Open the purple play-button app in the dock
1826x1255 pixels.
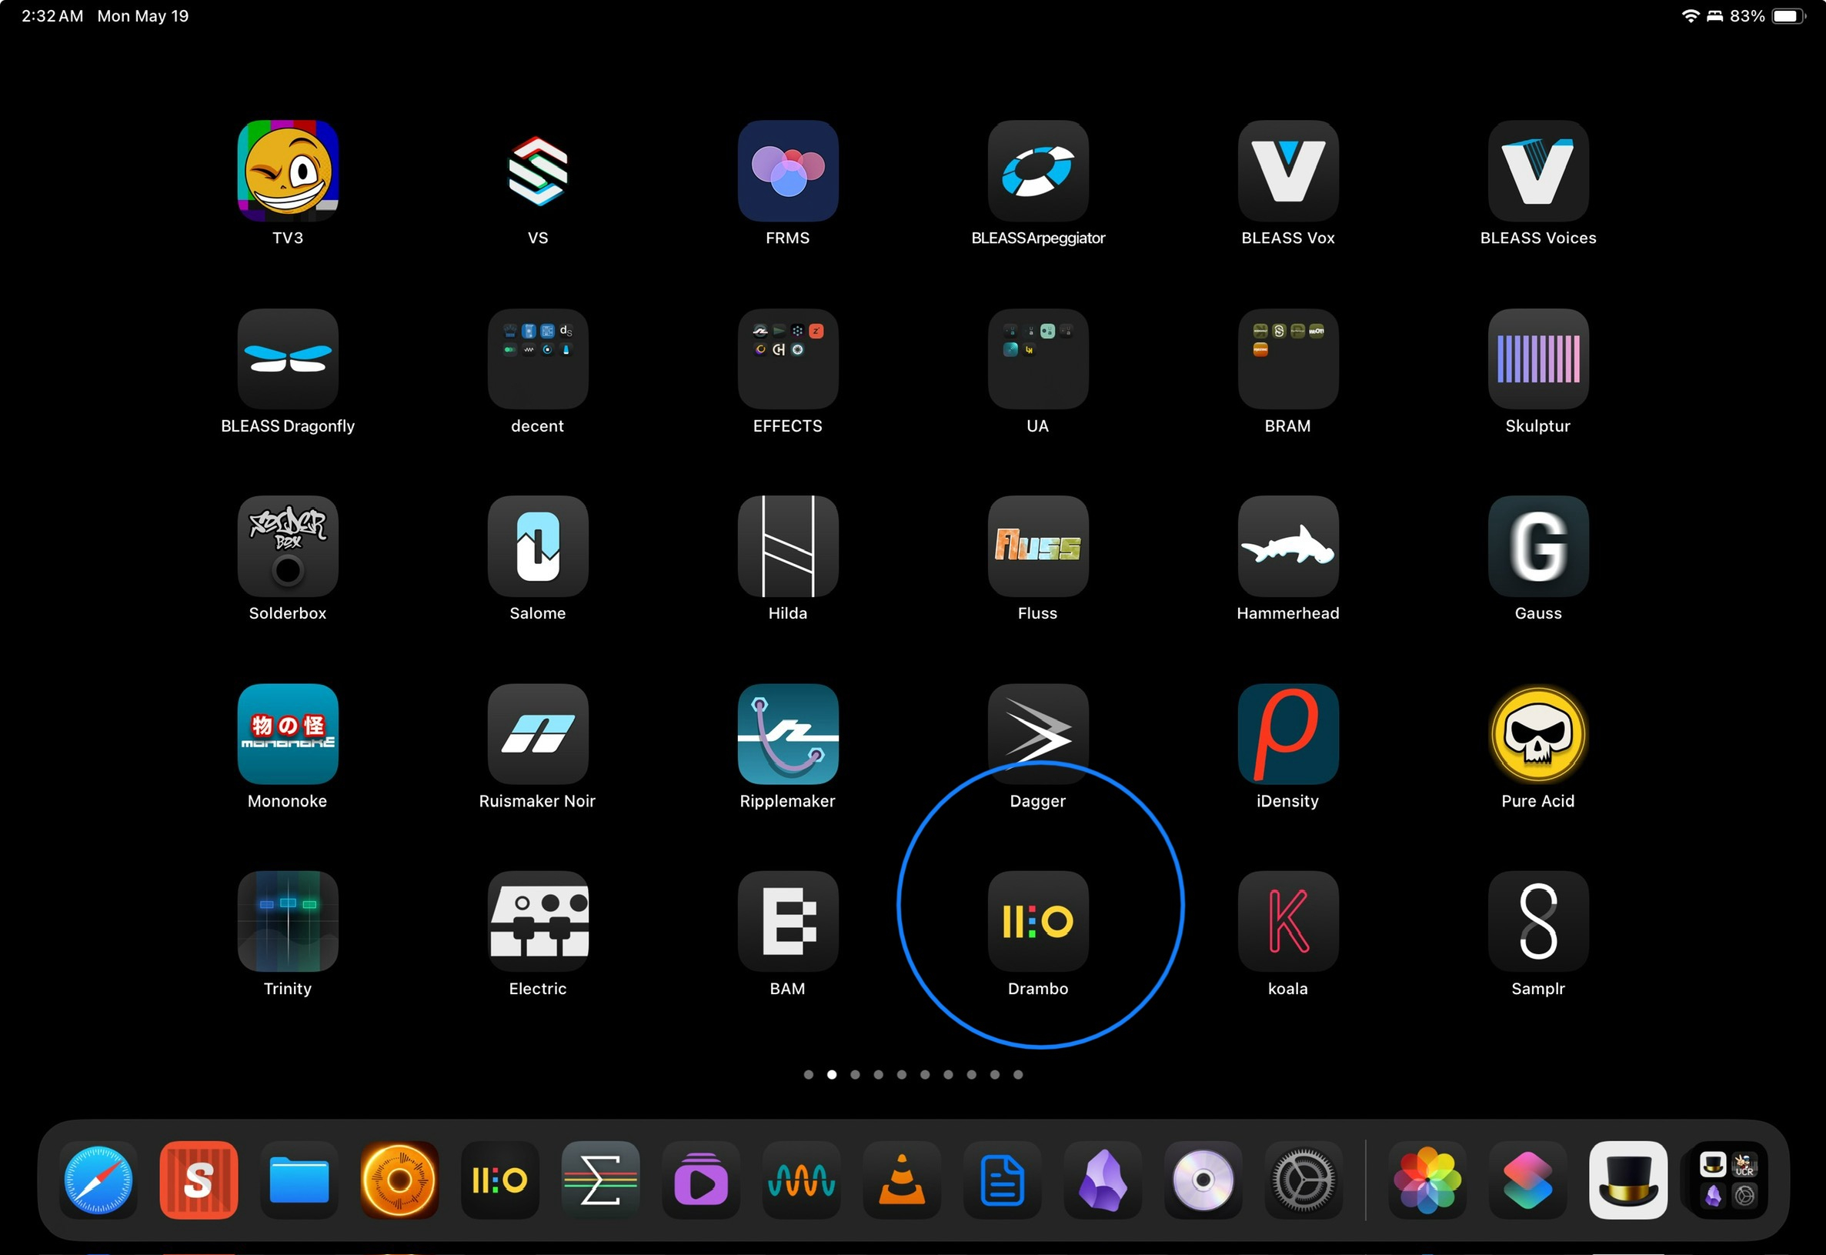tap(701, 1180)
